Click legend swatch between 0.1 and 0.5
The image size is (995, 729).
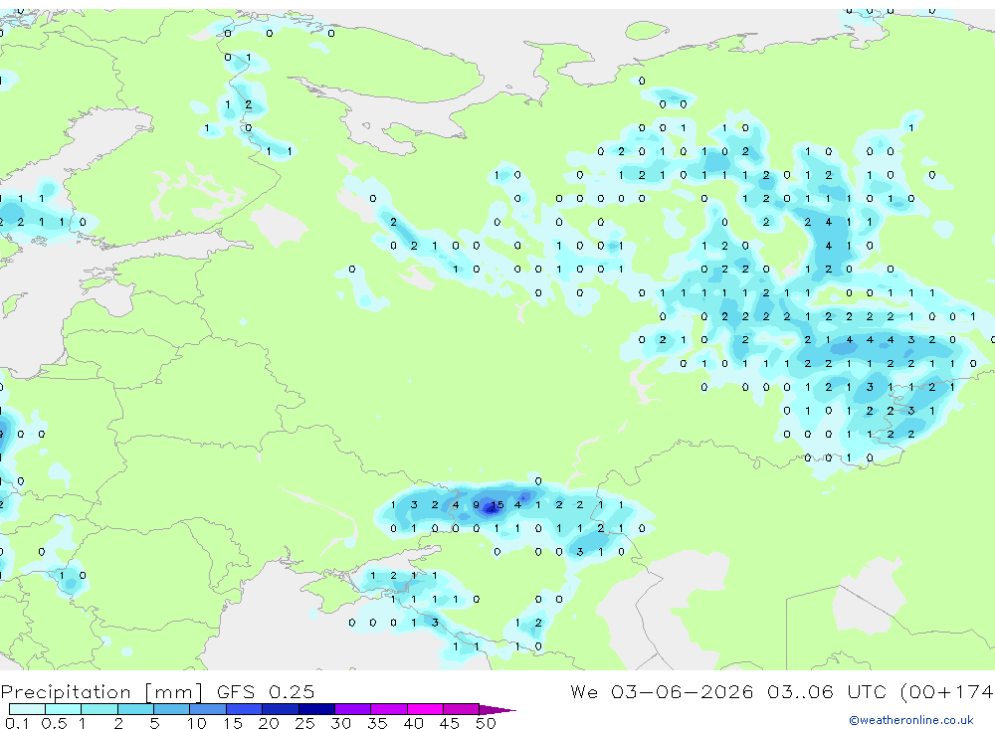(x=27, y=709)
